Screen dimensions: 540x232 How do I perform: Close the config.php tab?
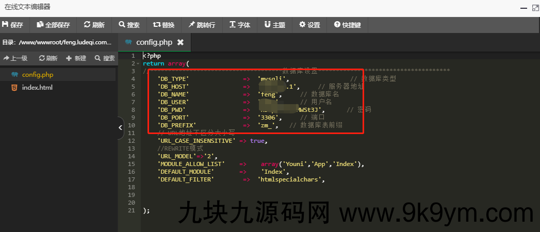180,42
